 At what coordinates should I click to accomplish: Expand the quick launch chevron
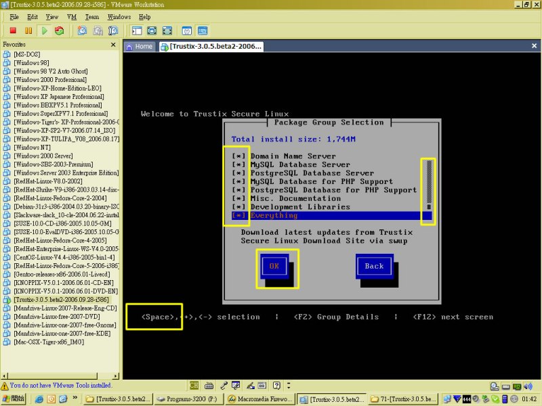coord(75,398)
